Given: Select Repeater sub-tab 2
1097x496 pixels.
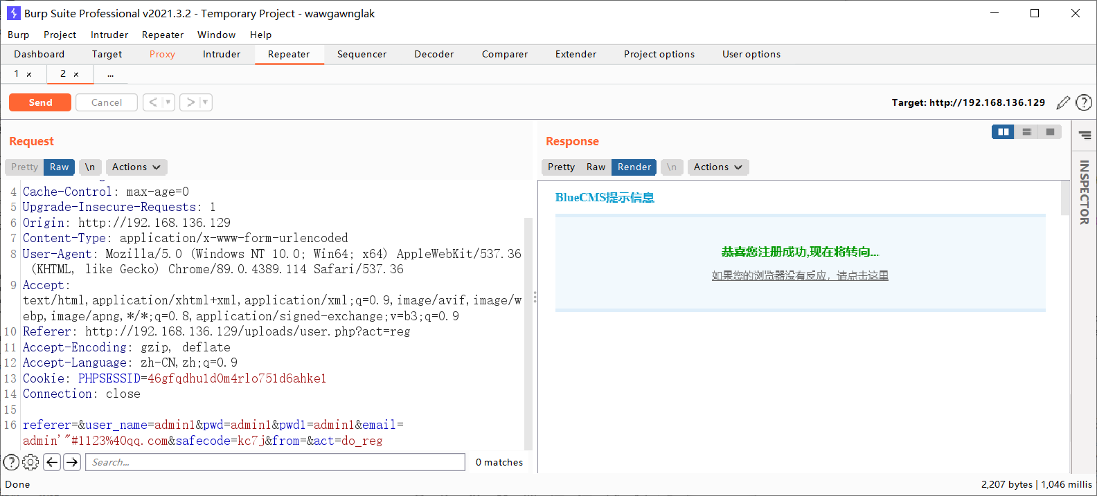Looking at the screenshot, I should click(x=63, y=73).
